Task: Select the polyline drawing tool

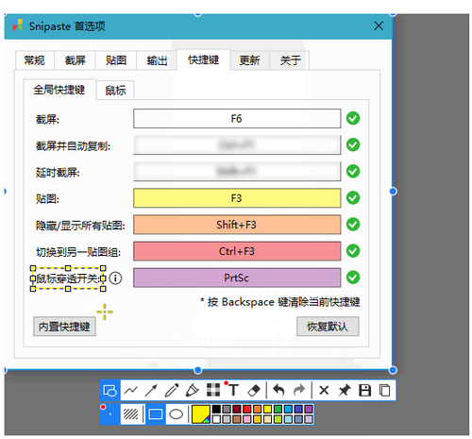Action: tap(131, 391)
